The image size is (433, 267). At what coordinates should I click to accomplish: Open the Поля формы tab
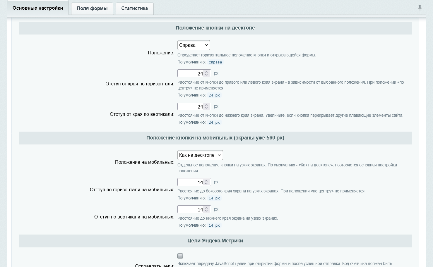[x=92, y=8]
